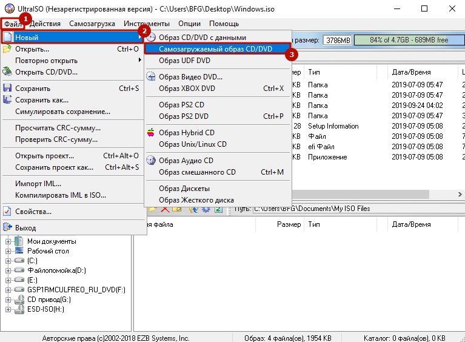Viewport: 465px width, 342px height.
Task: Click the blue gear icon in the lower toolbar
Action: point(206,209)
